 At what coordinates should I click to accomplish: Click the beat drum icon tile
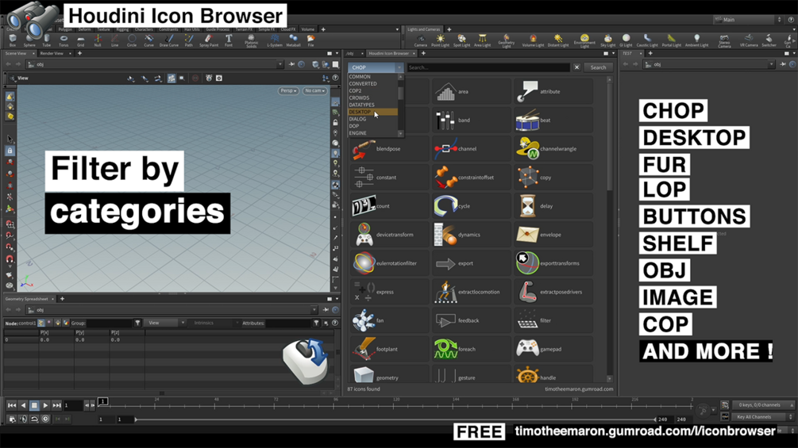pyautogui.click(x=553, y=120)
